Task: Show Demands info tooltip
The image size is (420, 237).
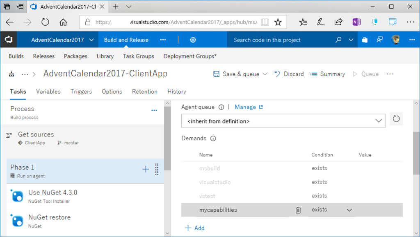Action: click(213, 139)
